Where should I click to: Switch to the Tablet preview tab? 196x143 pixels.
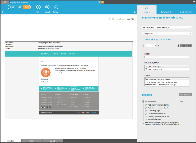(x=32, y=141)
